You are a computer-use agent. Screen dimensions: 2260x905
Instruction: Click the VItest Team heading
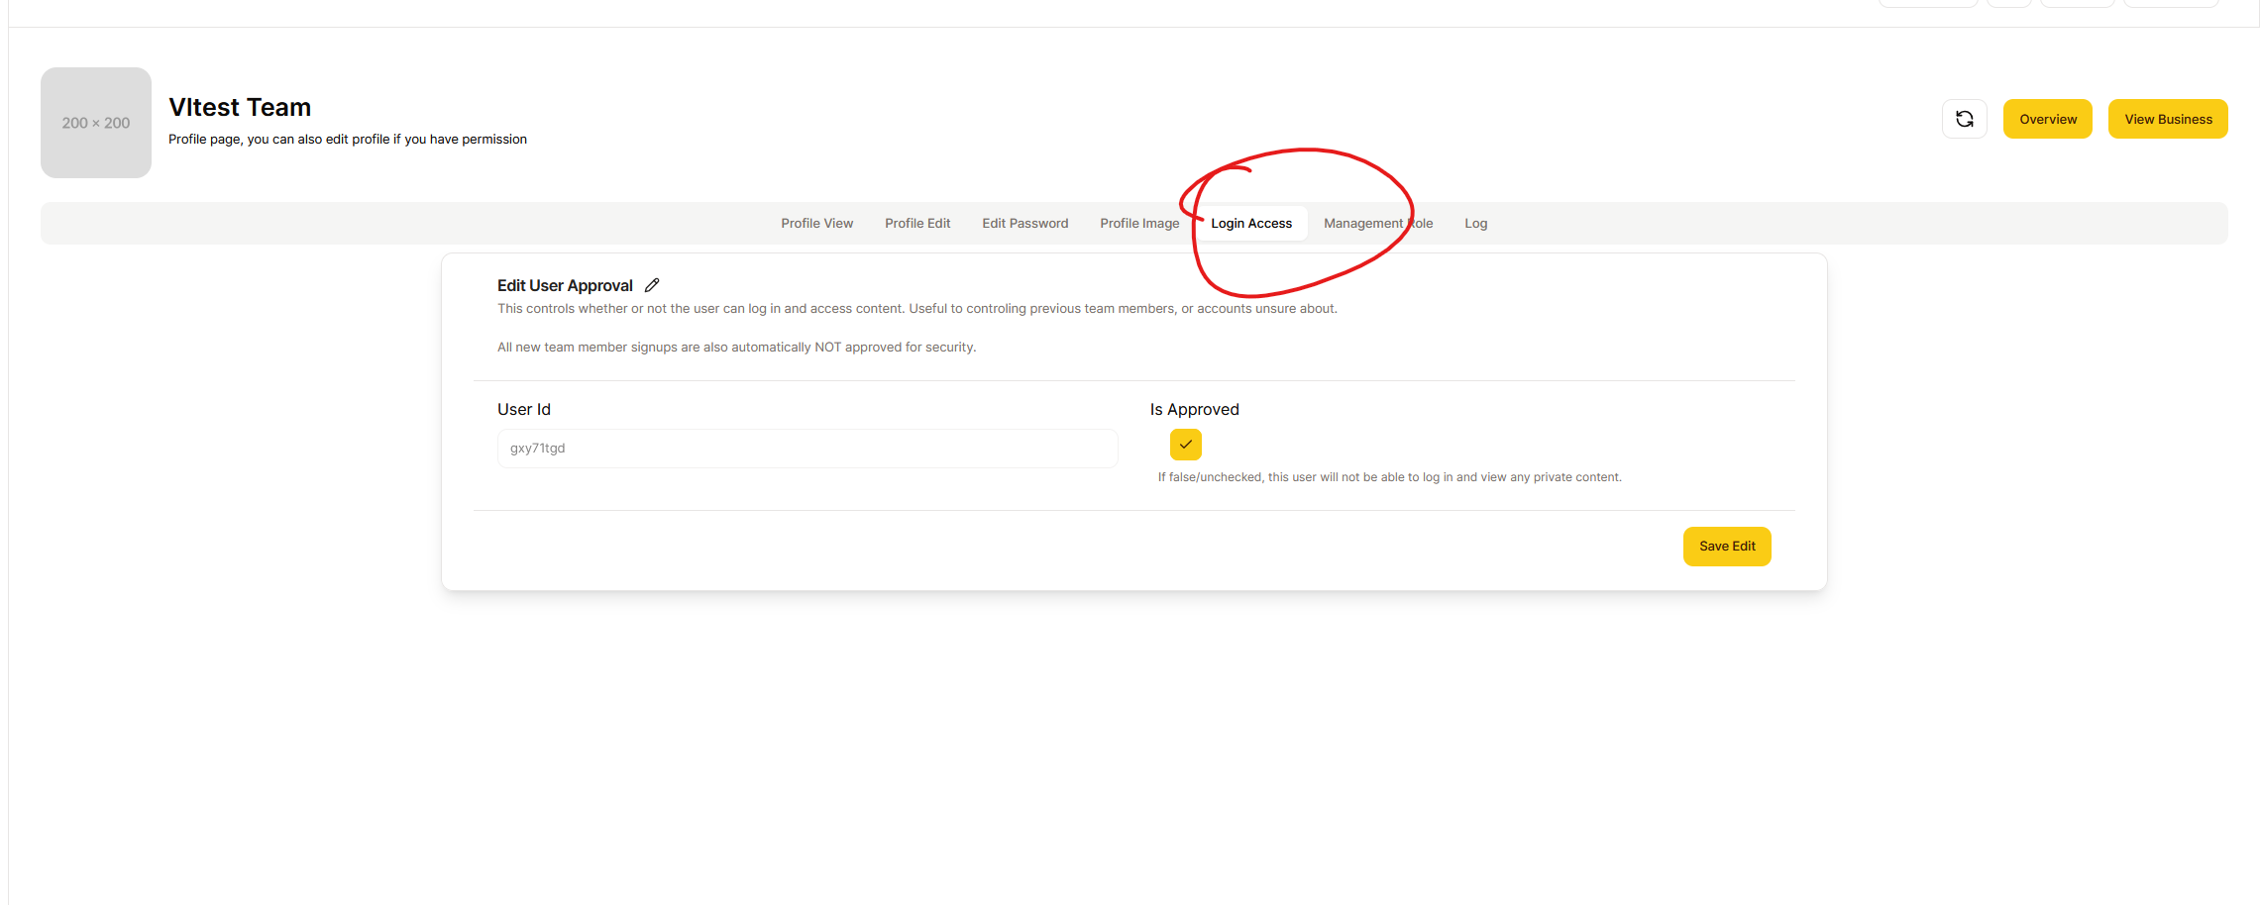click(240, 107)
